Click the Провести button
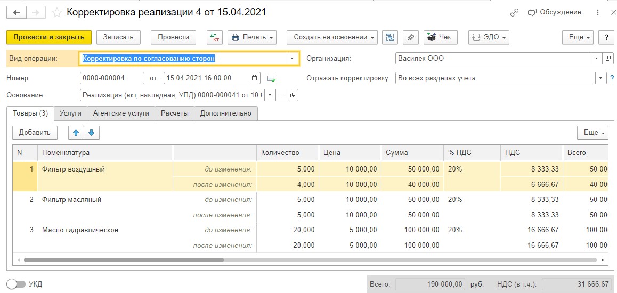Image resolution: width=617 pixels, height=293 pixels. point(174,37)
